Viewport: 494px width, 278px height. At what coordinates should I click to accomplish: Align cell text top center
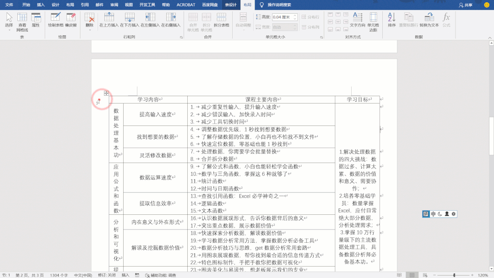338,15
